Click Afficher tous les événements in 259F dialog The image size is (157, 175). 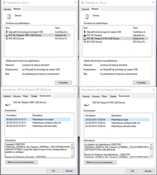21,162
